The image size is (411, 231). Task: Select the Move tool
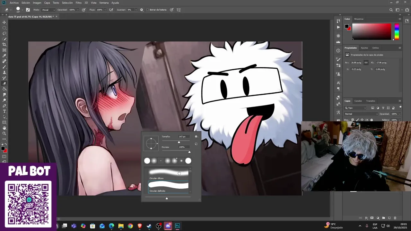tap(4, 22)
